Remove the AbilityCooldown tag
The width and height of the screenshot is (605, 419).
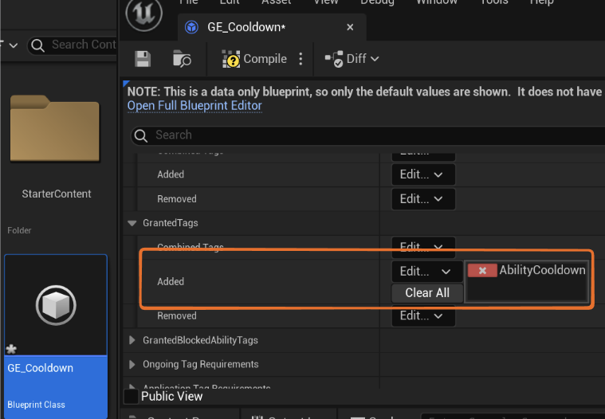point(481,271)
